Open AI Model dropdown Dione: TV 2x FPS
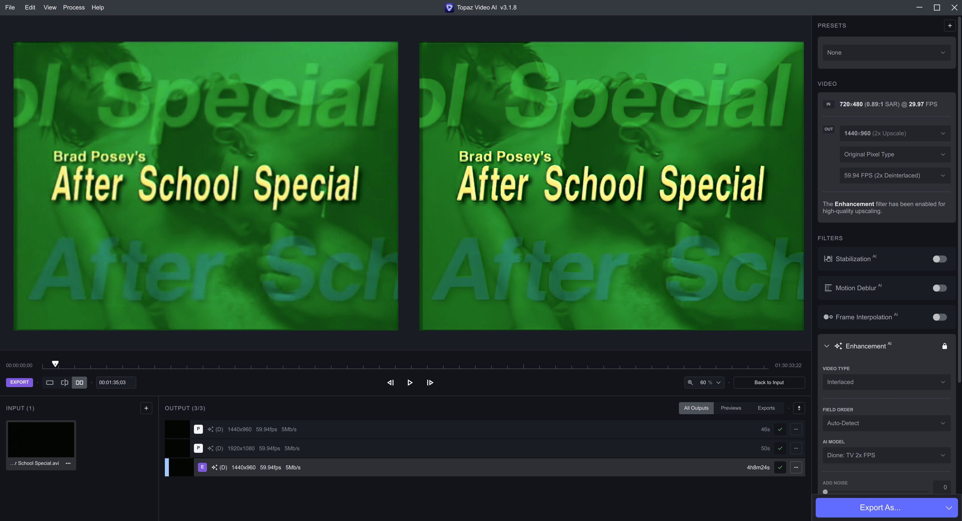The width and height of the screenshot is (962, 521). (x=886, y=455)
